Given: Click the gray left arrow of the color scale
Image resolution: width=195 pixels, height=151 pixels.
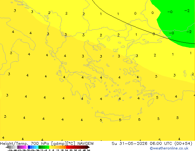Looking at the screenshot, I should [7, 147].
